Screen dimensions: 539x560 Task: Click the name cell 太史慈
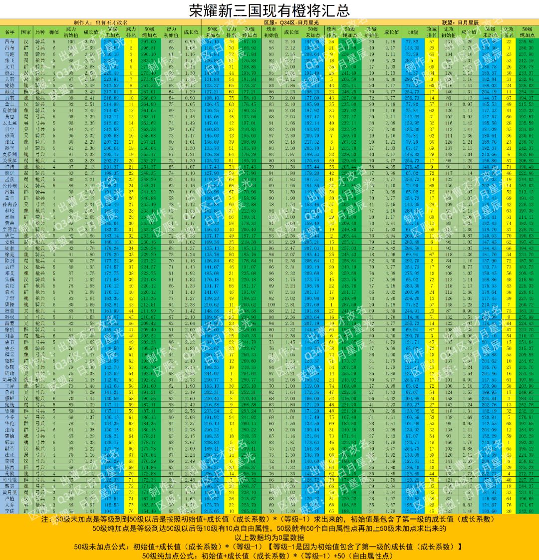pos(9,123)
